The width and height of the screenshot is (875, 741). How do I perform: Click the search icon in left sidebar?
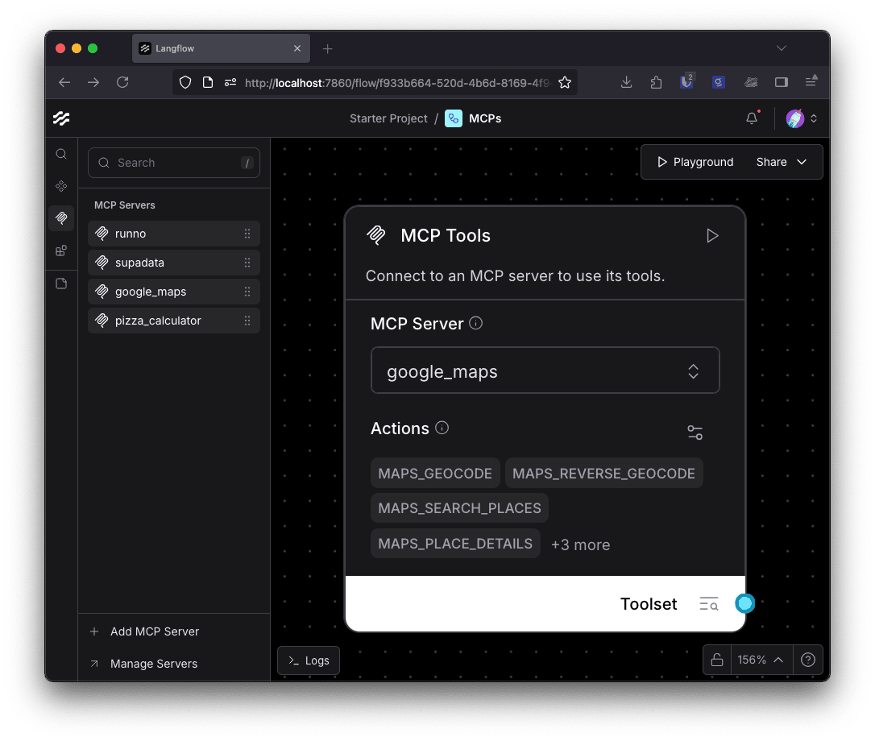[x=61, y=154]
